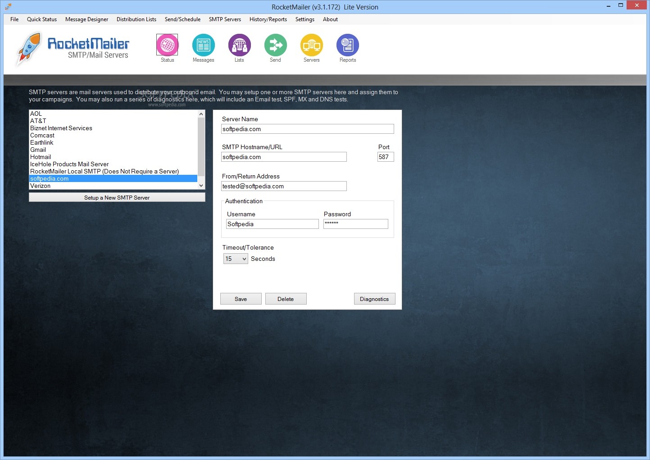Select Comcast in the server list

click(x=113, y=135)
